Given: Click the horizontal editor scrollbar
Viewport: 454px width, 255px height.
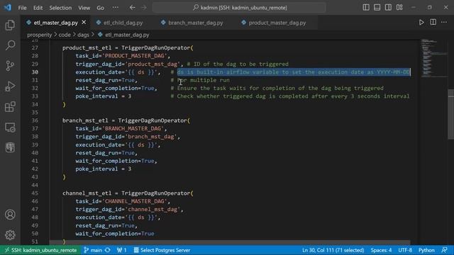Looking at the screenshot, I should point(230,242).
